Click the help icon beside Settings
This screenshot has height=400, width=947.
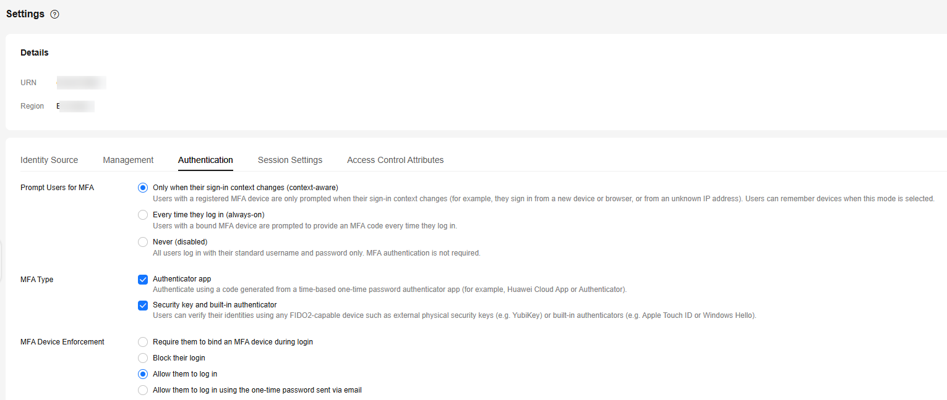click(x=54, y=14)
